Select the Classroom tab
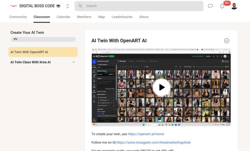 point(41,17)
